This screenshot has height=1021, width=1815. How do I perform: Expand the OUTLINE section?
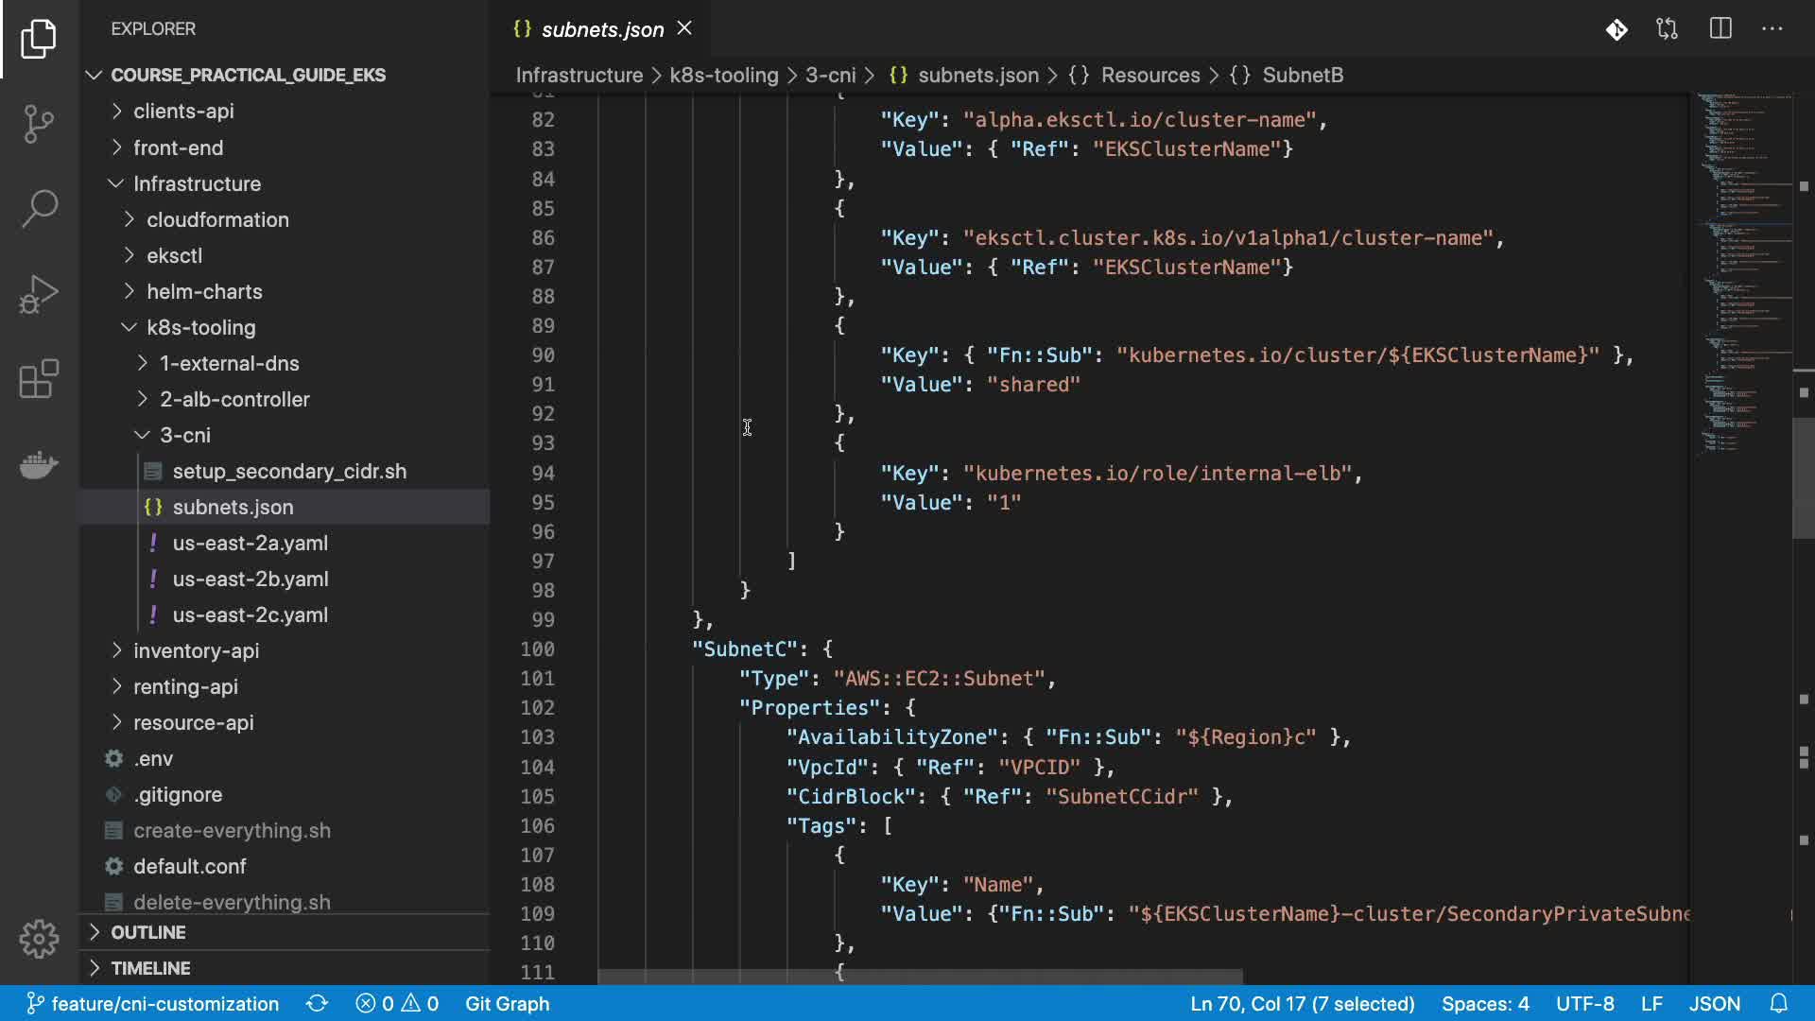(x=147, y=932)
